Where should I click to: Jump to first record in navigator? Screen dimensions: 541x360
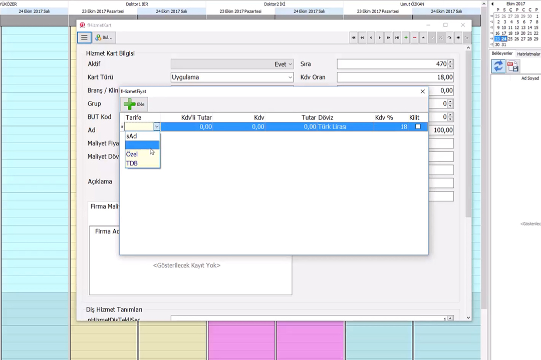click(353, 37)
